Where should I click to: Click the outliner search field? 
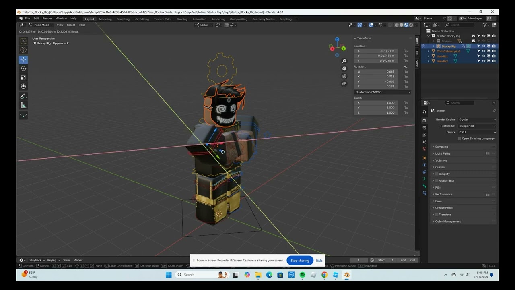coord(460,25)
